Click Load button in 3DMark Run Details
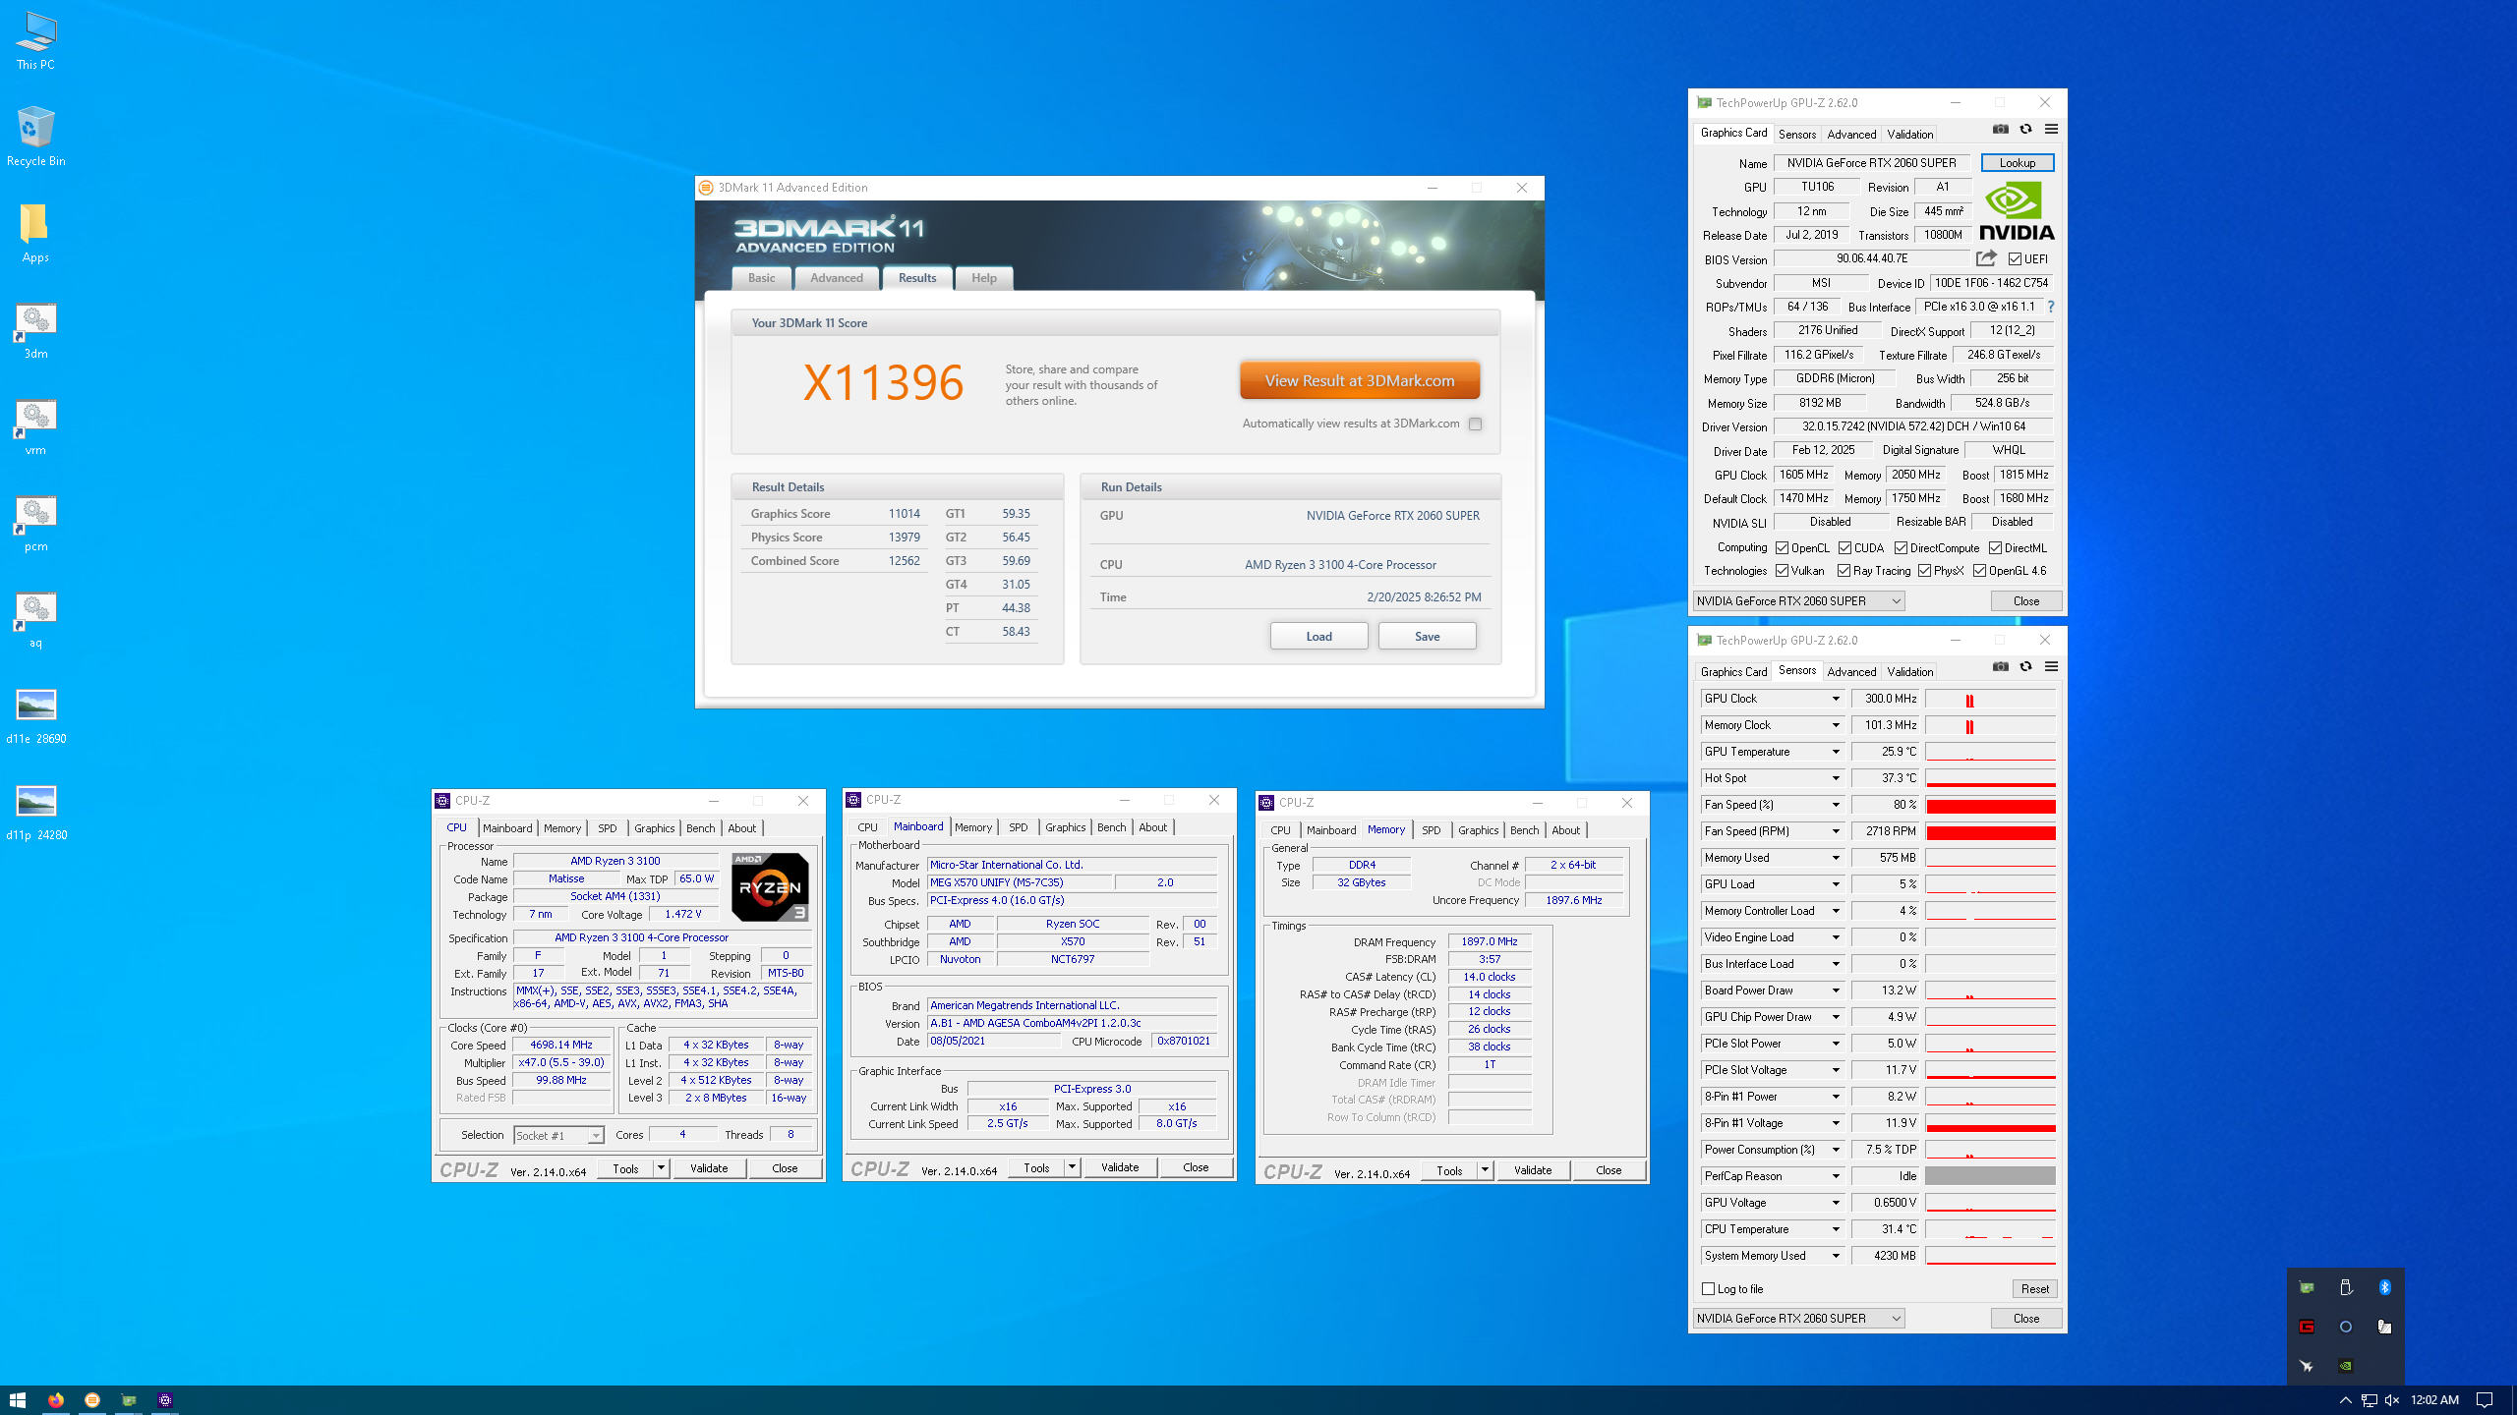This screenshot has height=1415, width=2517. coord(1318,637)
